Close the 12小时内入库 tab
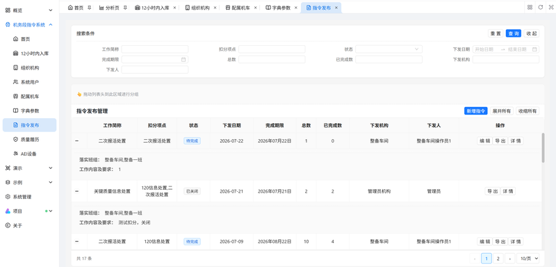 click(x=174, y=8)
